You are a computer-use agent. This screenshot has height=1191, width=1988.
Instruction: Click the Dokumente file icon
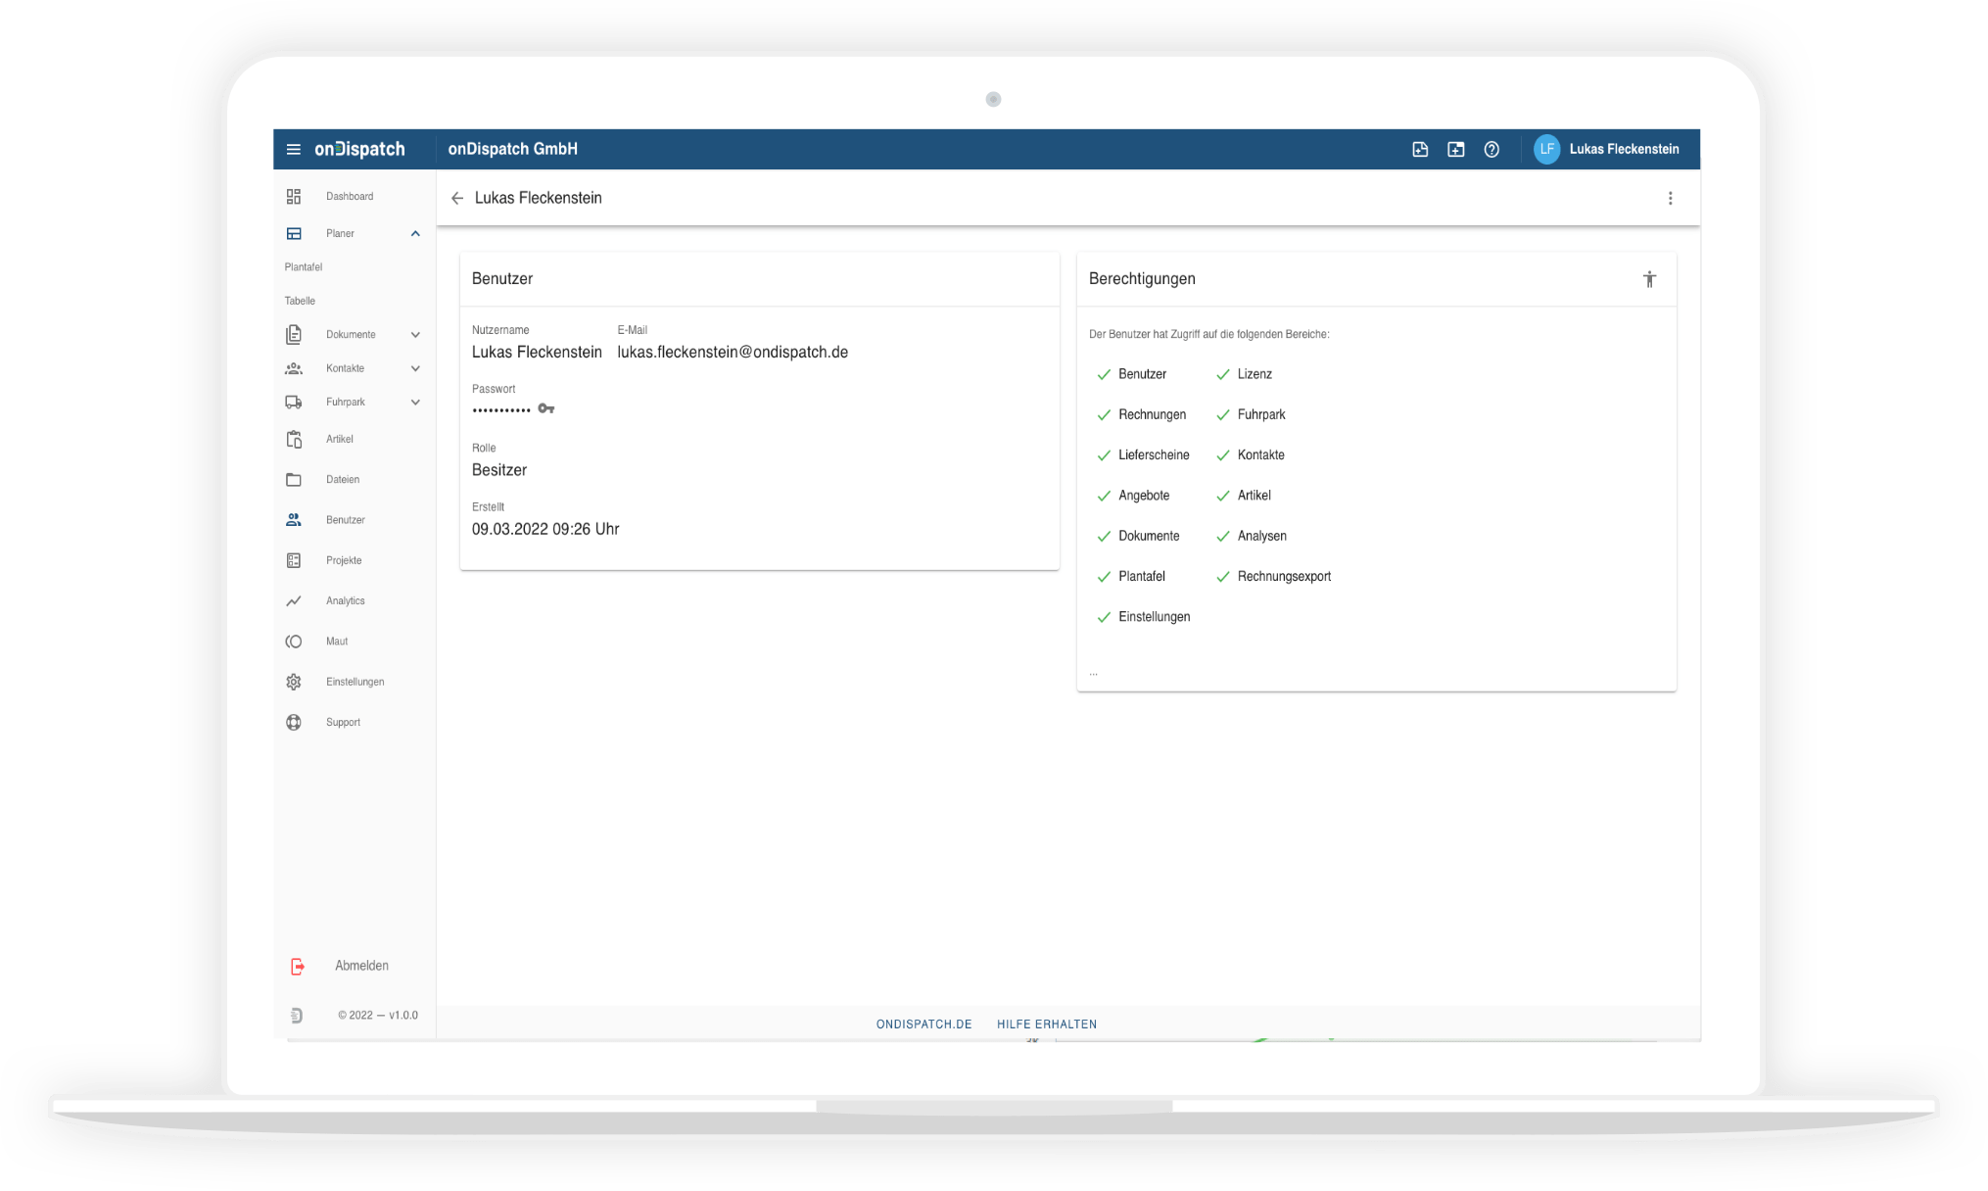[x=294, y=334]
